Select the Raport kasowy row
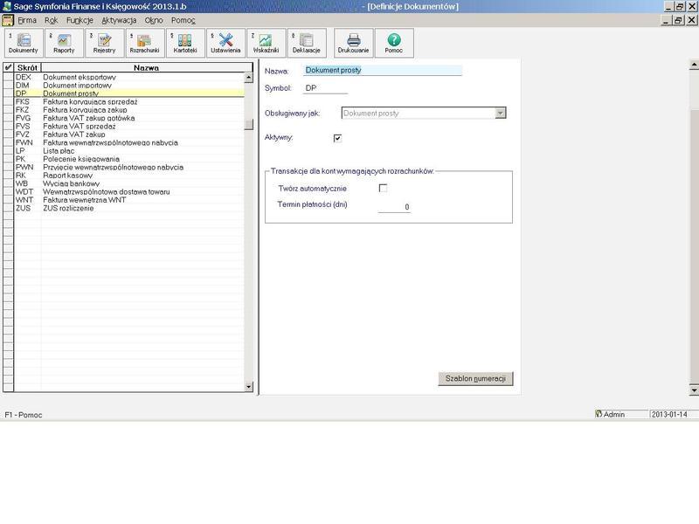 point(129,176)
